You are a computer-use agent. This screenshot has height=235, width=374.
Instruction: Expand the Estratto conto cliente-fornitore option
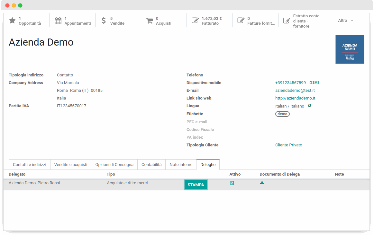point(287,20)
